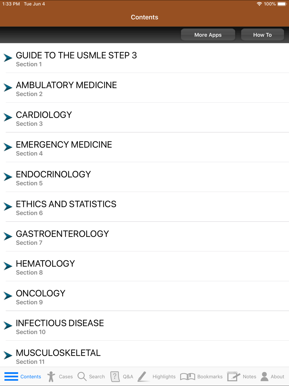Select the Highlights marker pen icon

click(x=142, y=376)
